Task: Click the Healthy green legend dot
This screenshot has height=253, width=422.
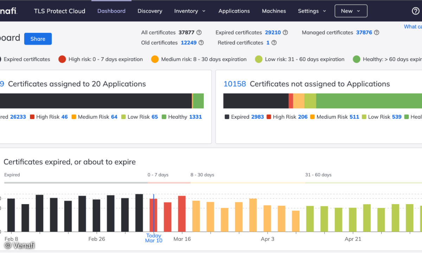Action: tap(357, 59)
